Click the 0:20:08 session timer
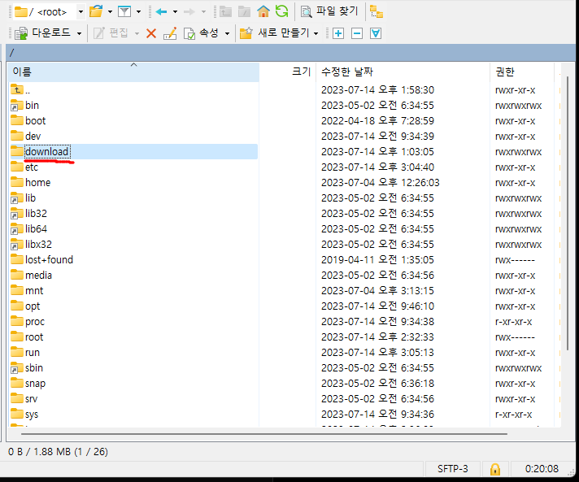This screenshot has height=482, width=579. pos(542,469)
